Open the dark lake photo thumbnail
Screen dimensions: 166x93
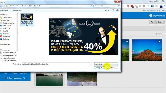point(50,79)
